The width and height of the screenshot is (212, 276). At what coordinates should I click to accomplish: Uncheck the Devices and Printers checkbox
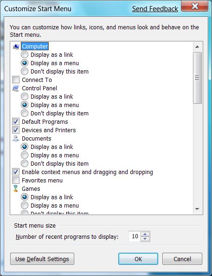pos(16,130)
